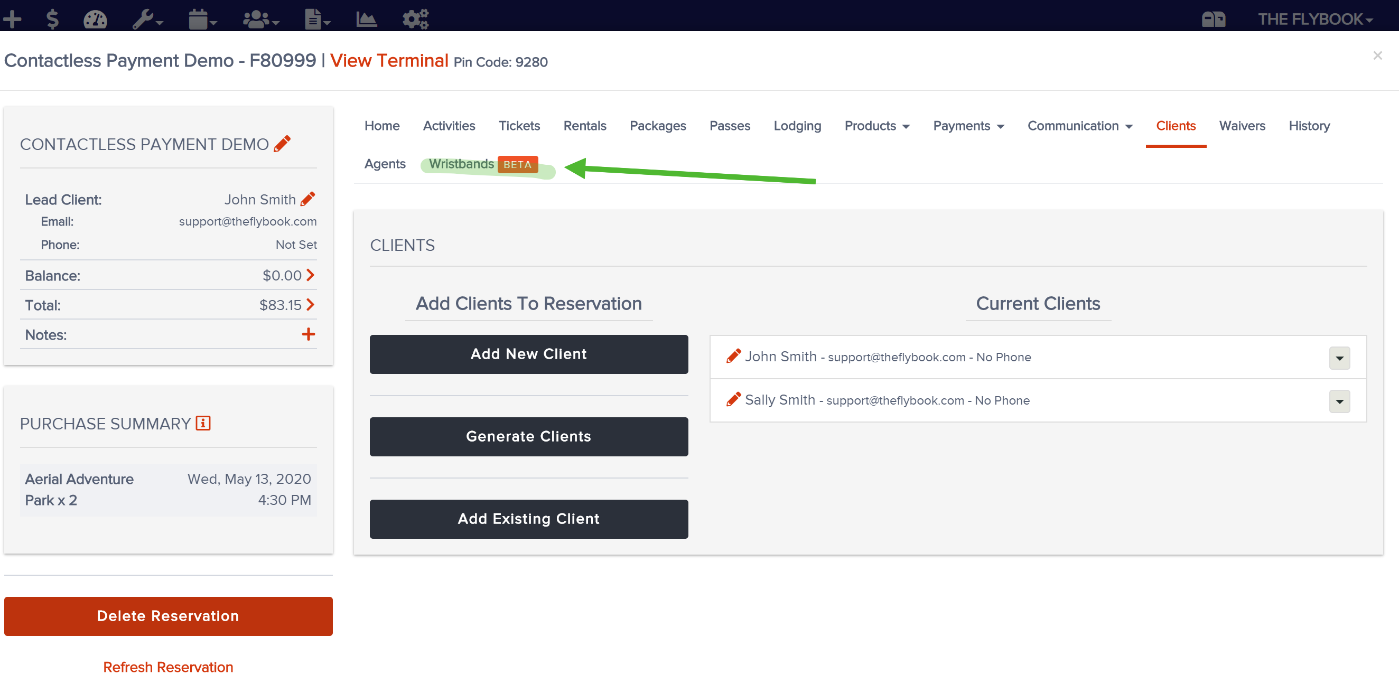Expand the Communication dropdown tab
The width and height of the screenshot is (1399, 693).
[1080, 126]
